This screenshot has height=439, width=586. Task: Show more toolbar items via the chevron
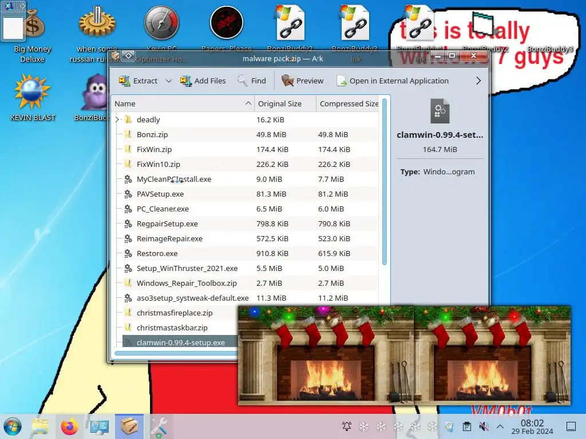click(x=478, y=81)
